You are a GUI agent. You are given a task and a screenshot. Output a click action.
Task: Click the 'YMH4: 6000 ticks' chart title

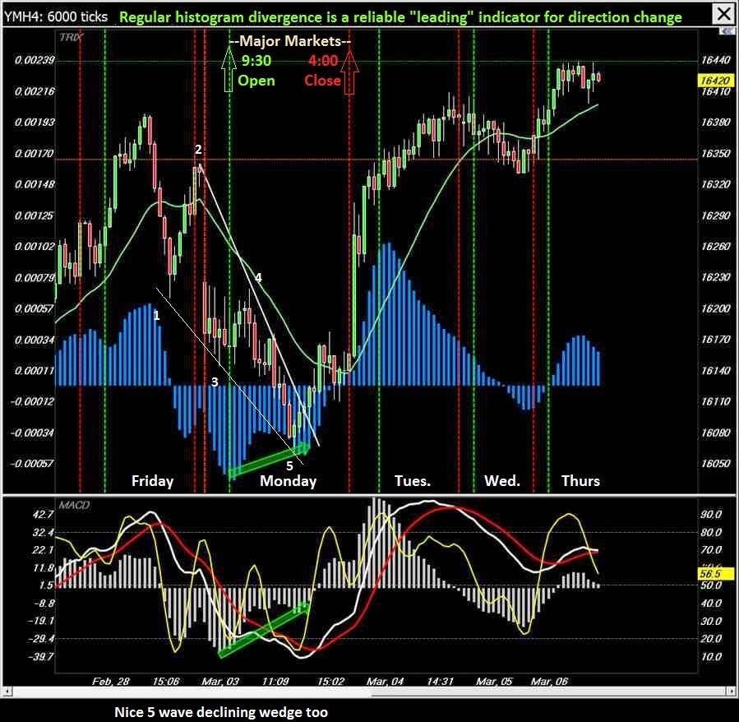coord(57,16)
